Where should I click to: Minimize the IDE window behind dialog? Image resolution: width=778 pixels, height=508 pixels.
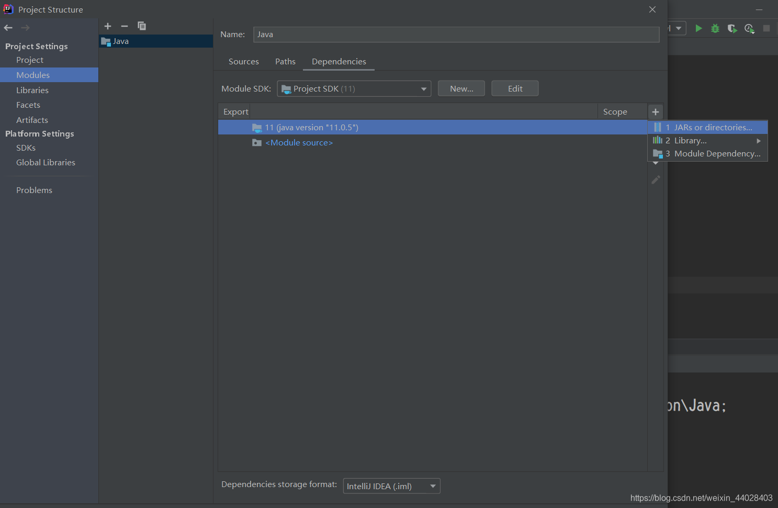pos(759,9)
